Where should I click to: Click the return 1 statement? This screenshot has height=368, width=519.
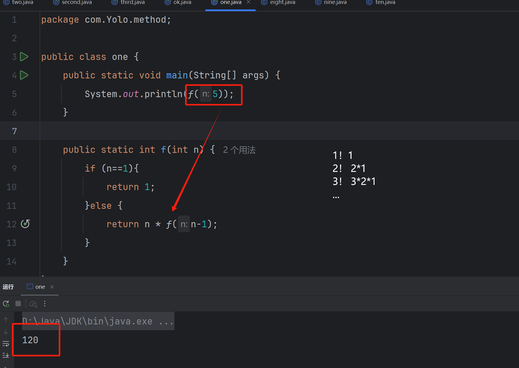tap(130, 187)
